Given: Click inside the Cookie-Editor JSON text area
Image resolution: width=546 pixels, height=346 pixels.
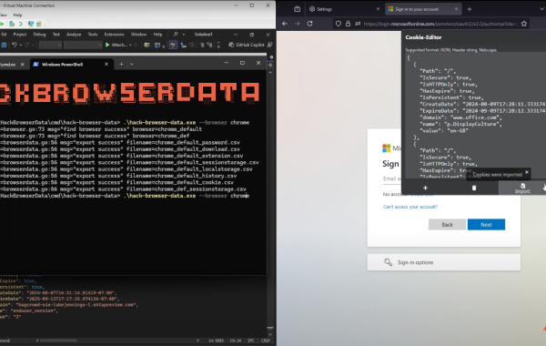Looking at the screenshot, I should [x=475, y=116].
